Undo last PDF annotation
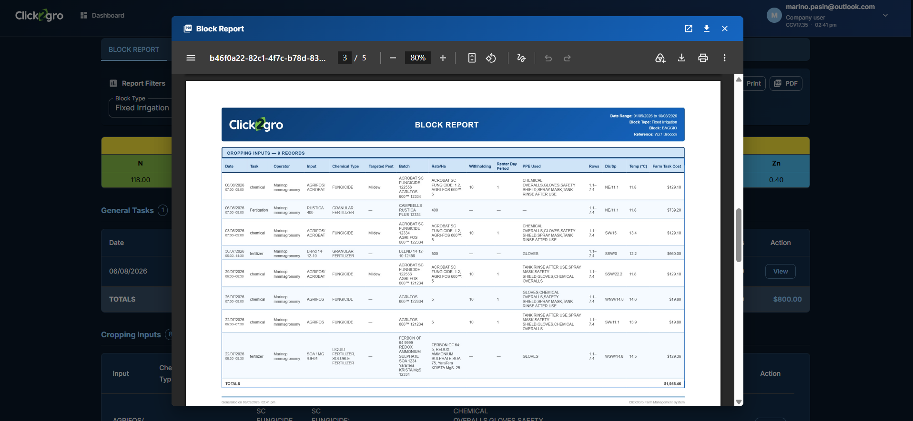Image resolution: width=913 pixels, height=421 pixels. [x=548, y=58]
